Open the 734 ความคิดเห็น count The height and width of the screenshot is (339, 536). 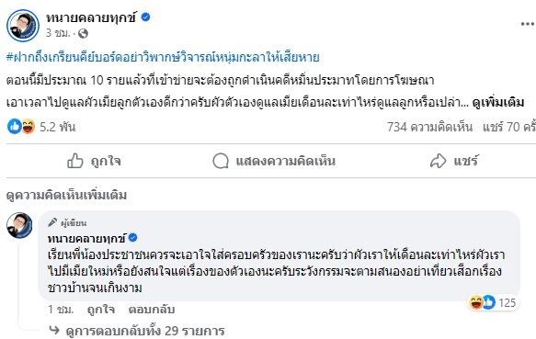tap(429, 127)
